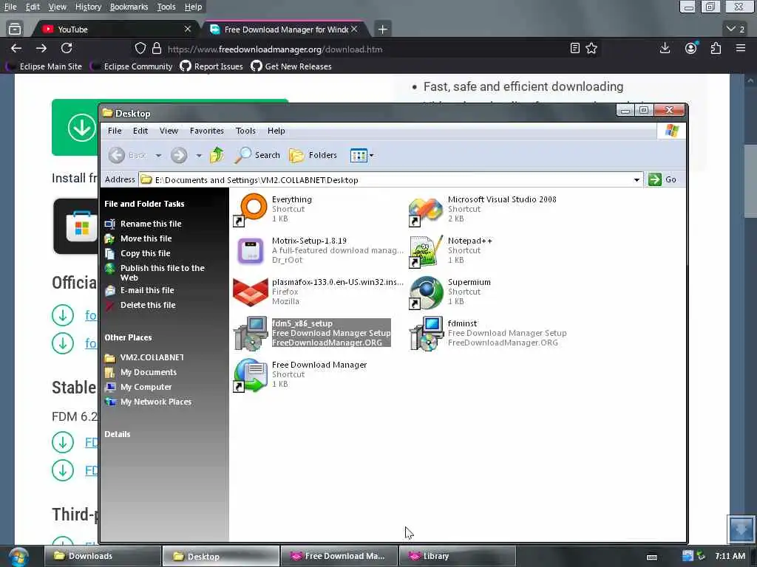Click the Explorer Forward arrow button
Viewport: 757px width, 567px height.
click(x=179, y=155)
